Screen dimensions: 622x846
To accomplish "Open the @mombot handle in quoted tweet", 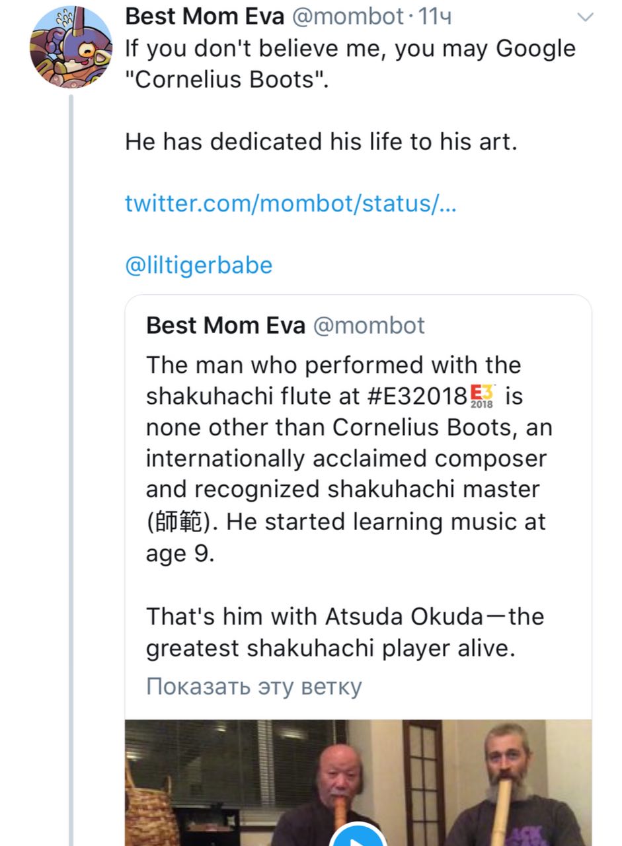I will coord(369,325).
